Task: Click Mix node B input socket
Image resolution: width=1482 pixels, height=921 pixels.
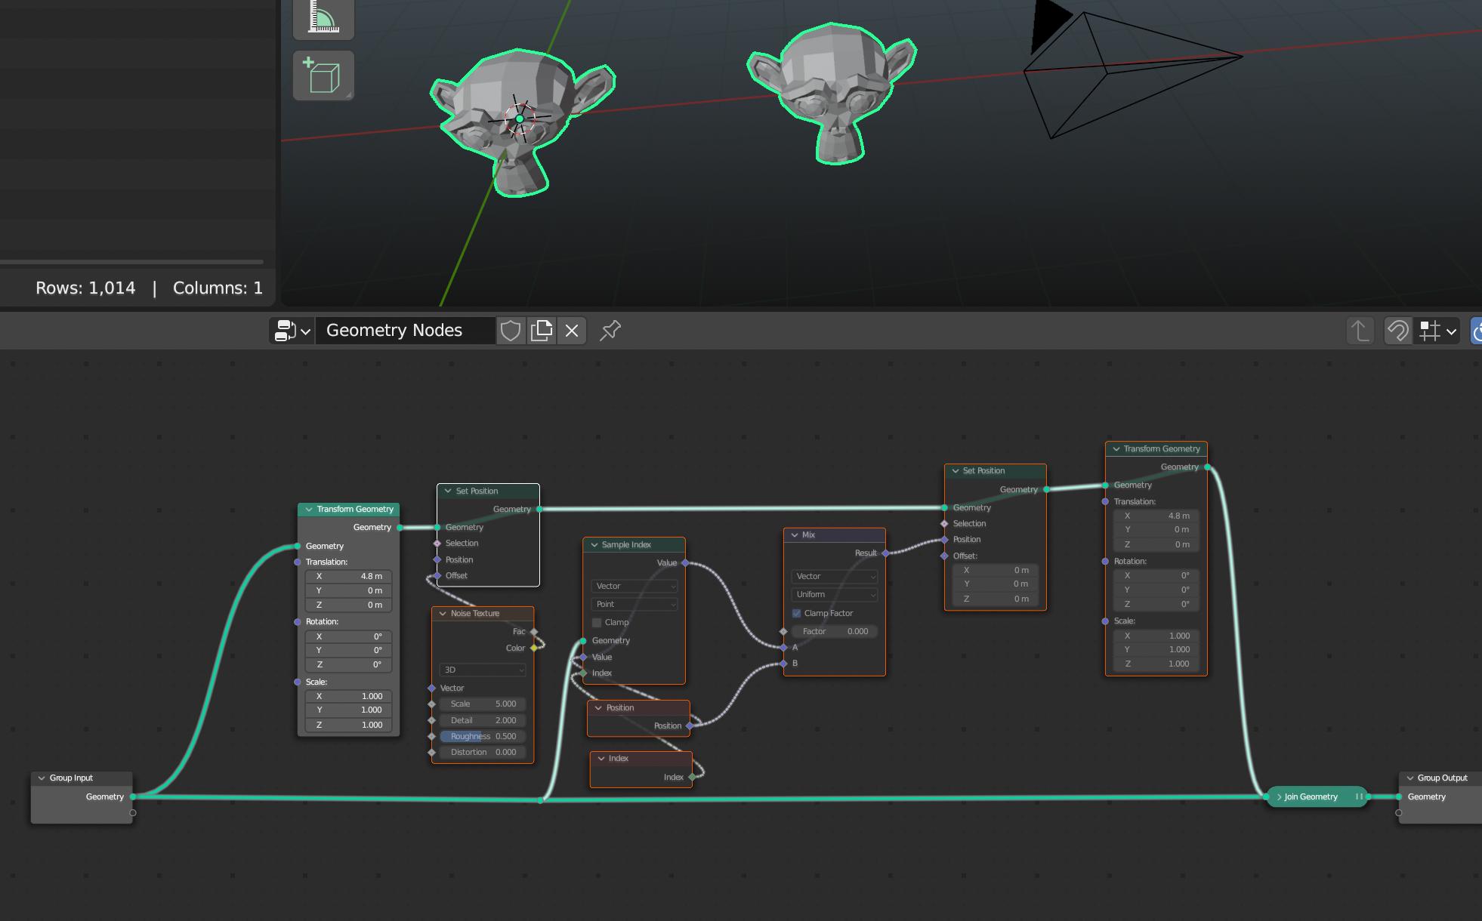Action: click(x=784, y=664)
